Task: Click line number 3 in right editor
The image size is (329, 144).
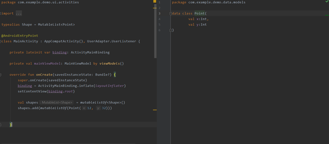Action: coord(159,13)
